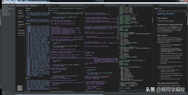Open FreeImage.h in the sidebar file list
Screen dimensions: 188x95
(x=5, y=12)
